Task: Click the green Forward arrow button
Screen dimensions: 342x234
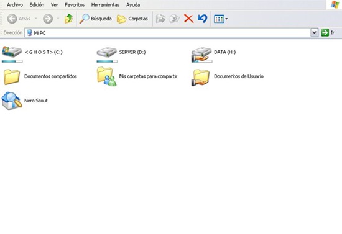Action: point(48,19)
